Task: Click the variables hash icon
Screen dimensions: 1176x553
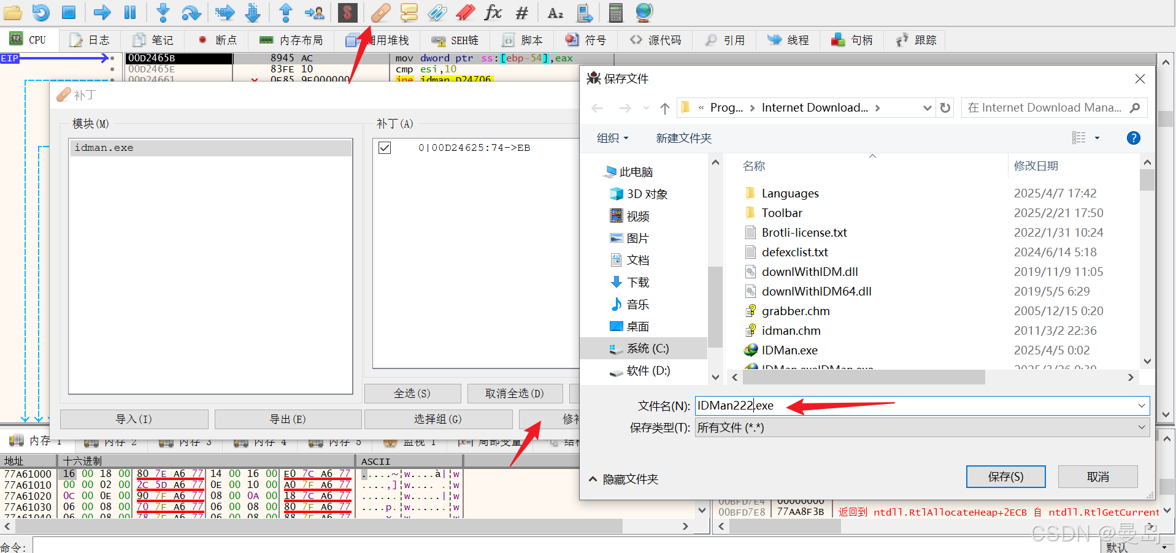Action: pyautogui.click(x=522, y=12)
